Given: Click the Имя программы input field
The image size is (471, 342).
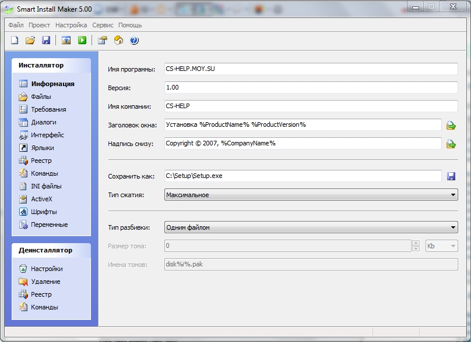Looking at the screenshot, I should [311, 69].
